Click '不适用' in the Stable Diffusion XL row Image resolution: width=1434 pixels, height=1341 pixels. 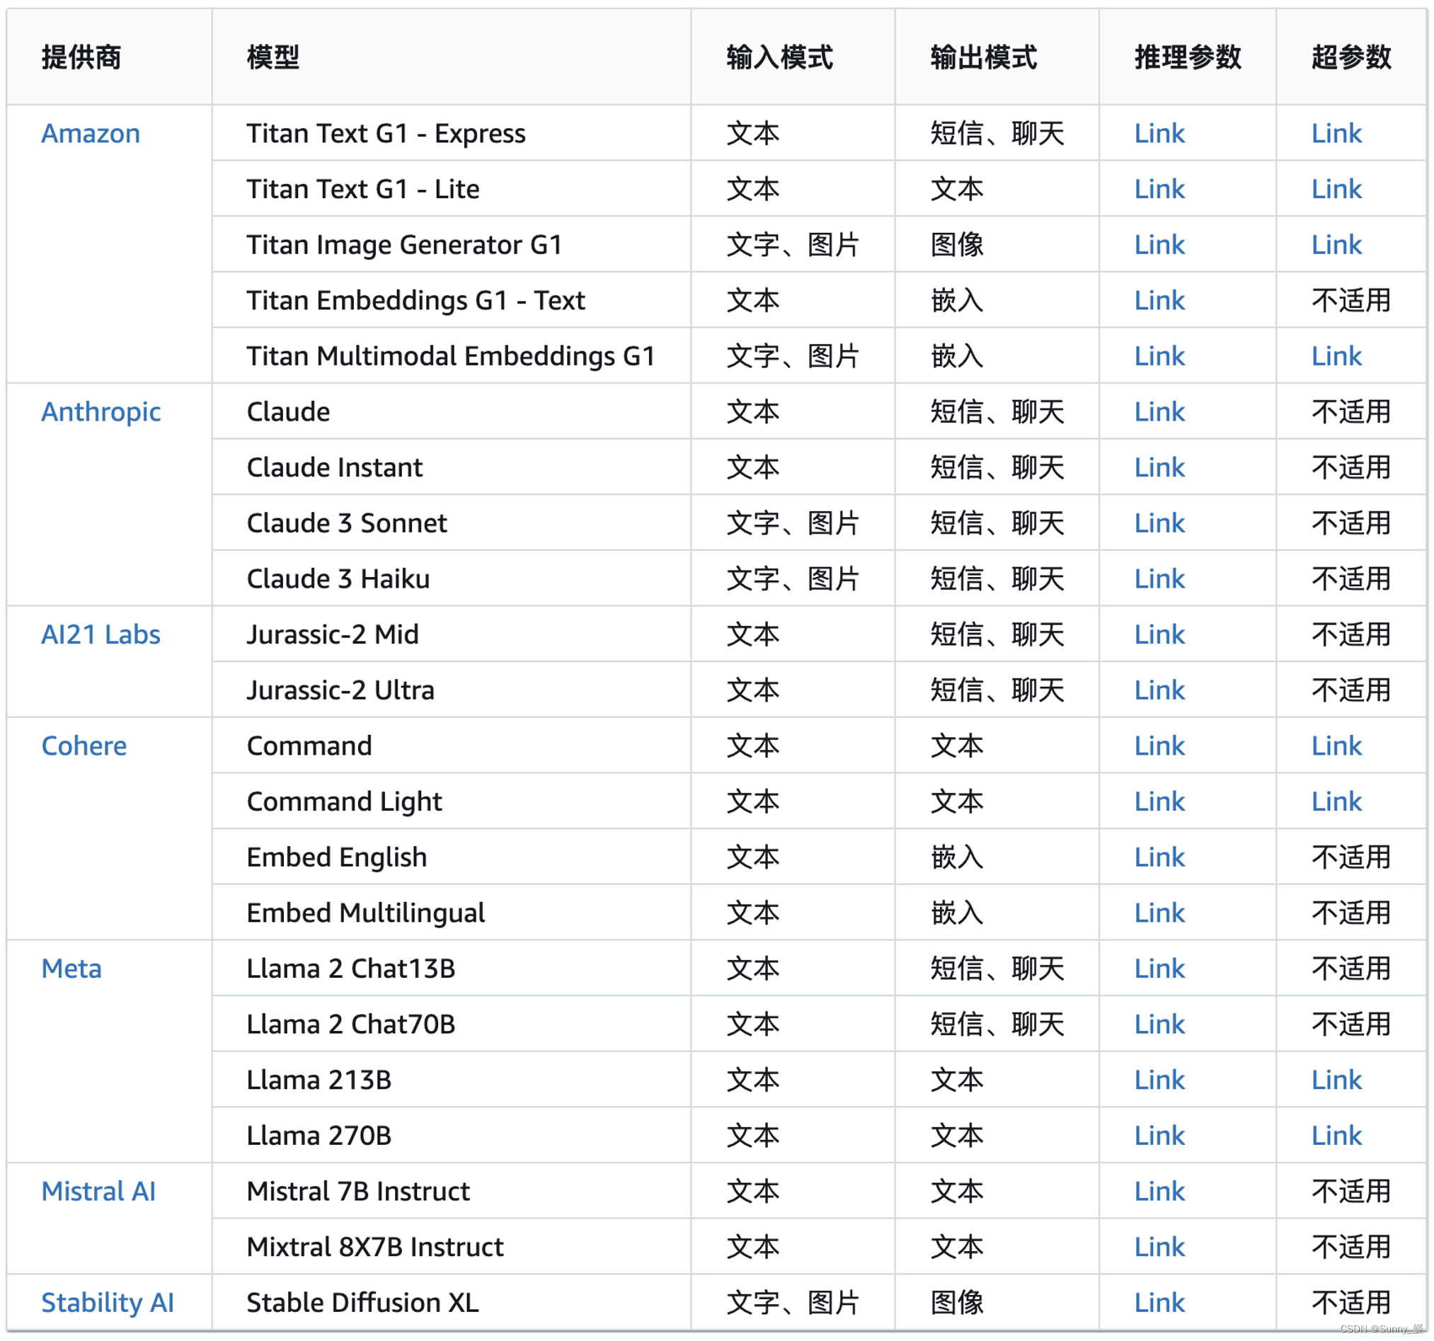point(1351,1303)
